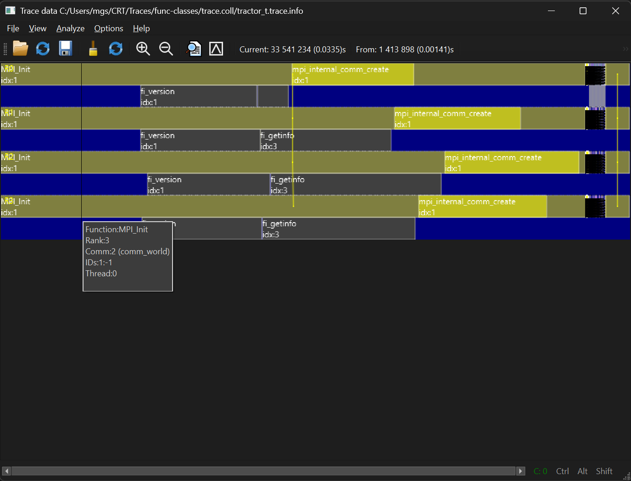Click the scrollbar left arrow

[x=6, y=471]
